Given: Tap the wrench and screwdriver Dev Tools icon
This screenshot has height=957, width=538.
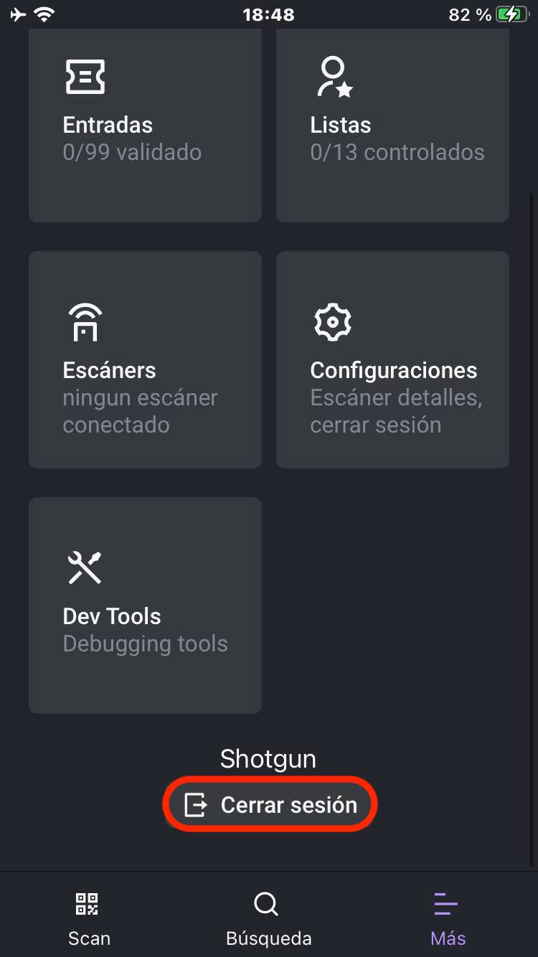Looking at the screenshot, I should point(85,568).
